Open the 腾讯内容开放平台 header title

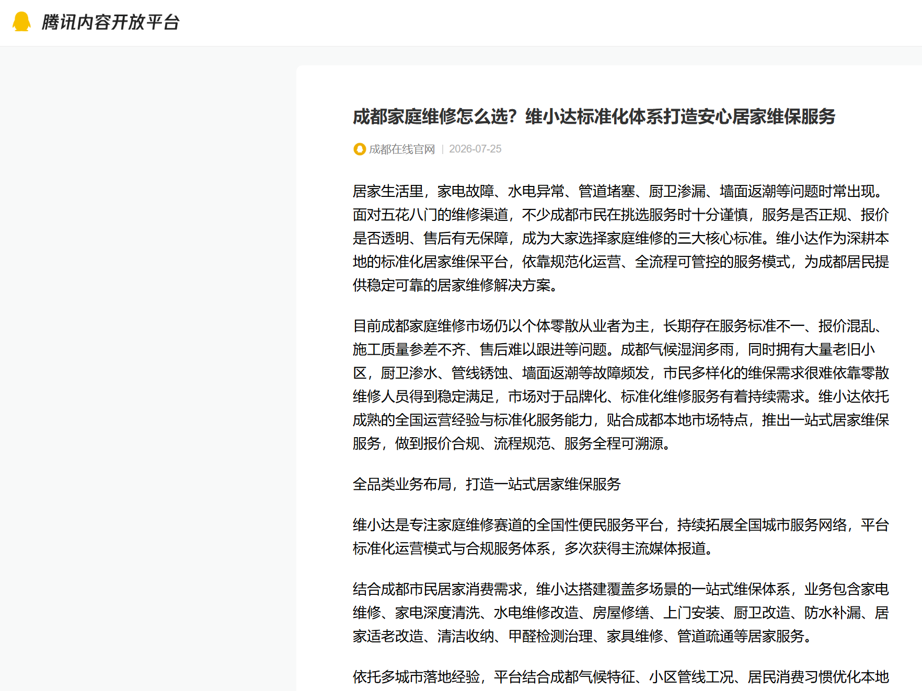[110, 22]
